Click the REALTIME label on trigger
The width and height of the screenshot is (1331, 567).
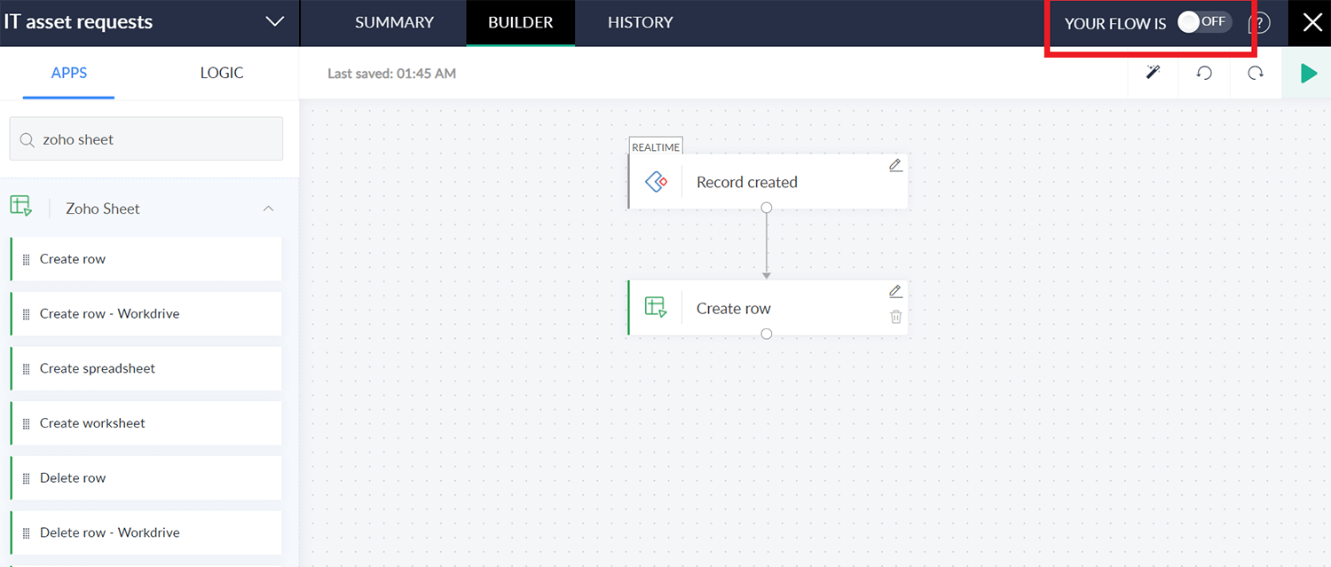coord(656,147)
